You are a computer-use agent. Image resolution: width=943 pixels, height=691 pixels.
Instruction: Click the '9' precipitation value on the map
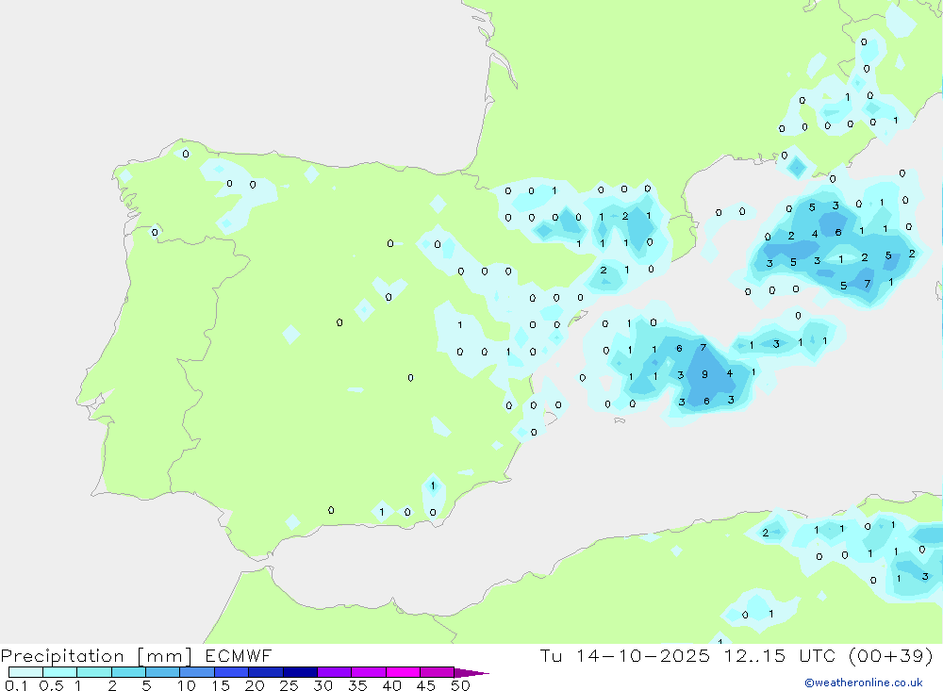tap(704, 374)
